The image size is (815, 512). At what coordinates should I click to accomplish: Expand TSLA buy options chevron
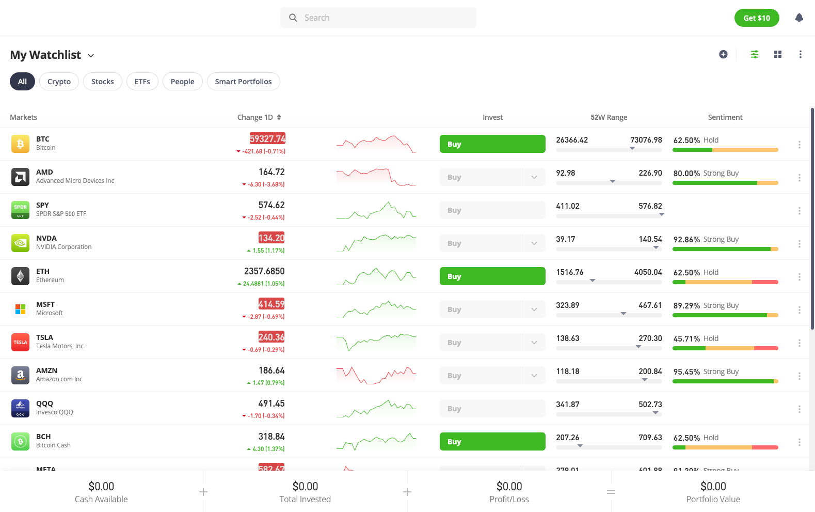coord(534,343)
